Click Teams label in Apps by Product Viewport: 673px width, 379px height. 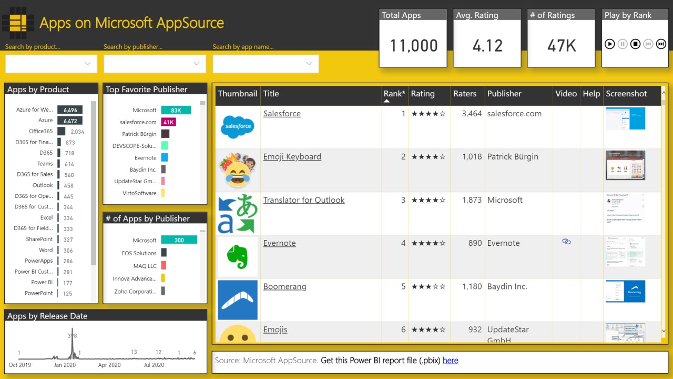pos(45,164)
